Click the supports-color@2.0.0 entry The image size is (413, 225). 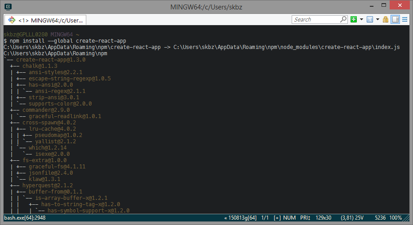[60, 104]
